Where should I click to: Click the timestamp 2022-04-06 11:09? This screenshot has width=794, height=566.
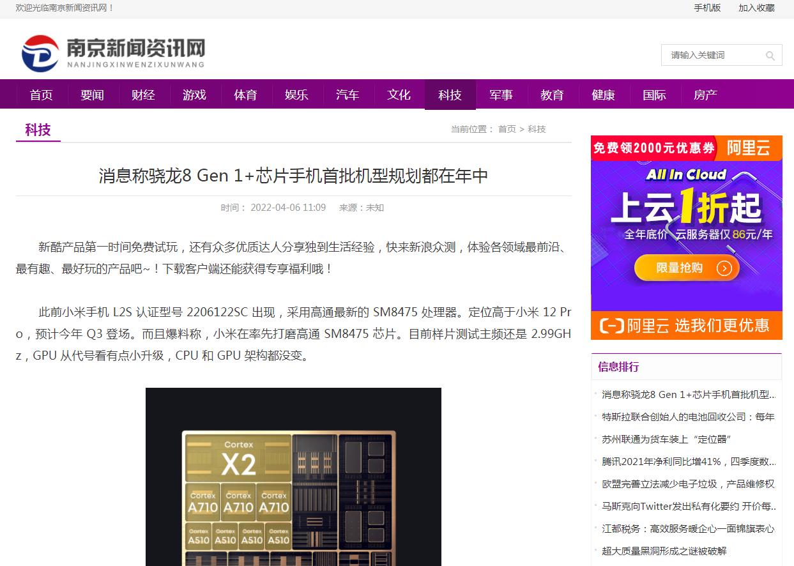288,208
